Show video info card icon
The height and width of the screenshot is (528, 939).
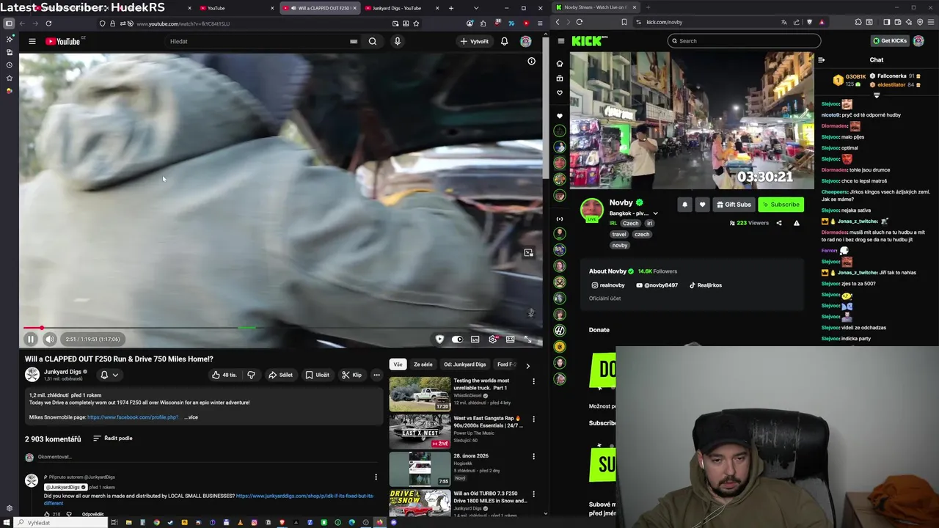click(x=531, y=61)
